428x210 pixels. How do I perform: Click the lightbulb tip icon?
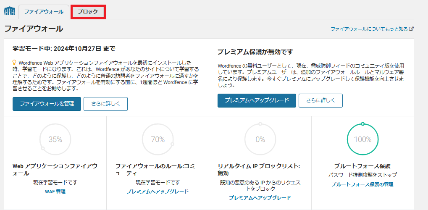pyautogui.click(x=14, y=62)
